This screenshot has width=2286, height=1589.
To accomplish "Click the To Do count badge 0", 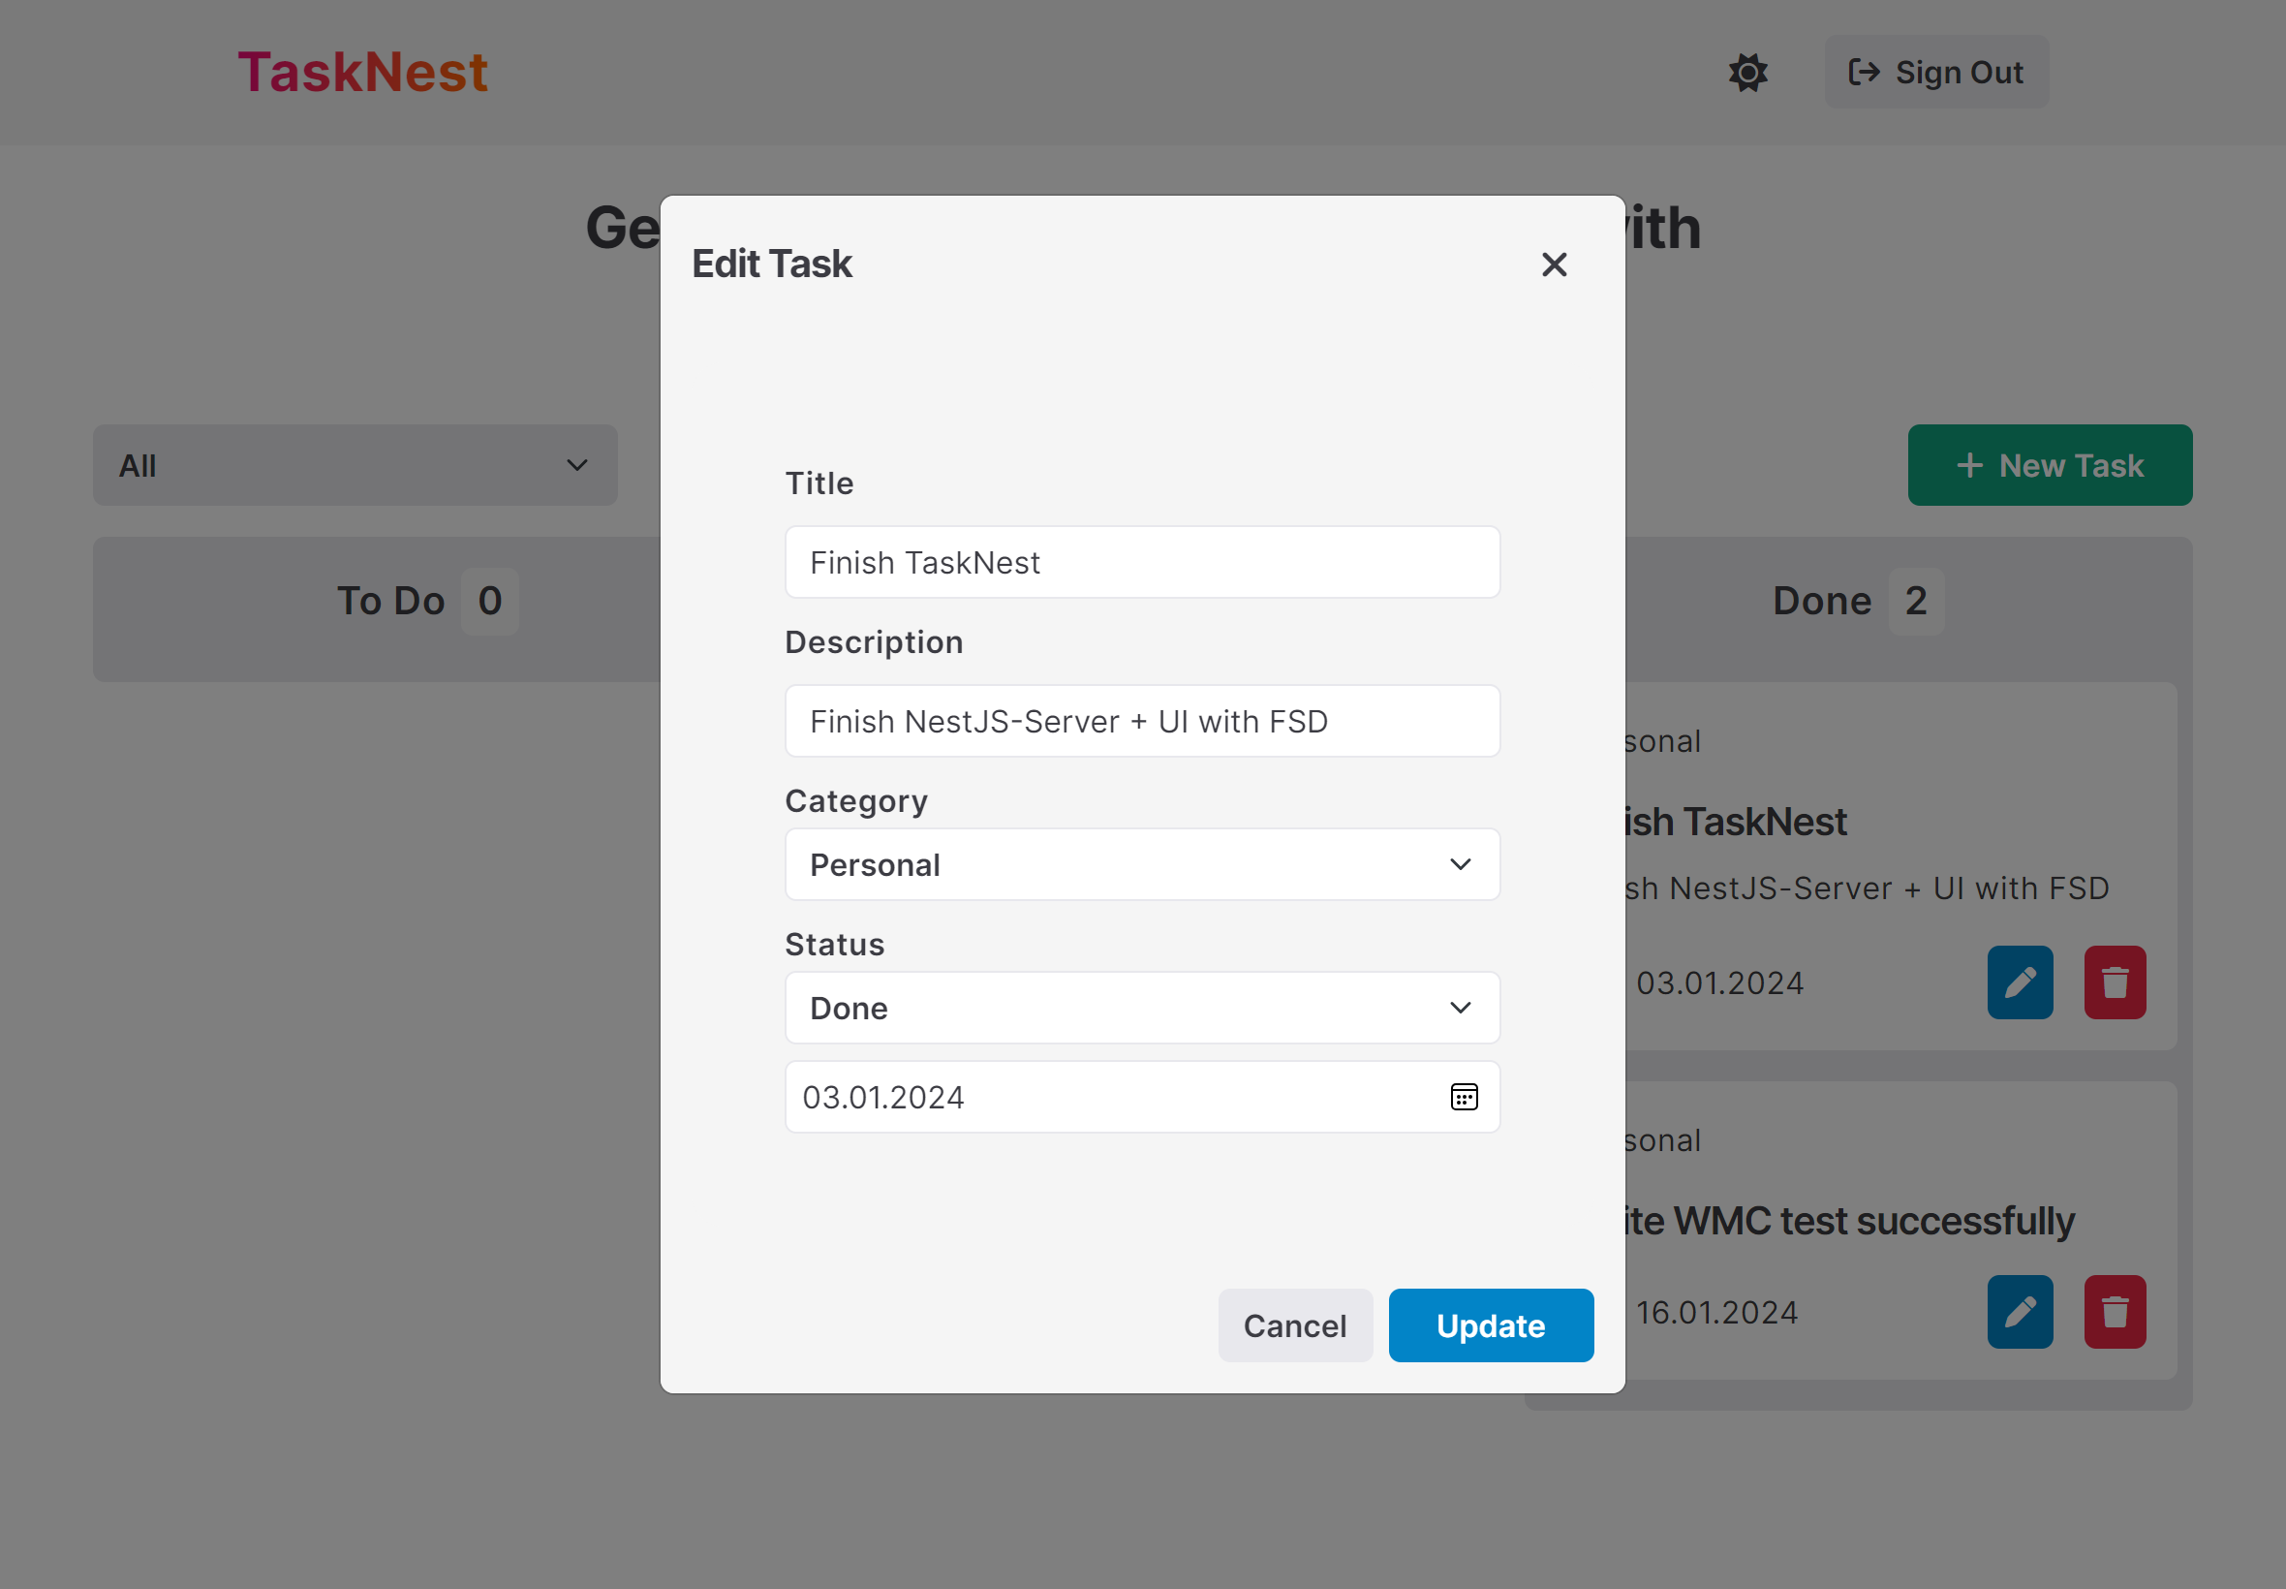I will (489, 602).
